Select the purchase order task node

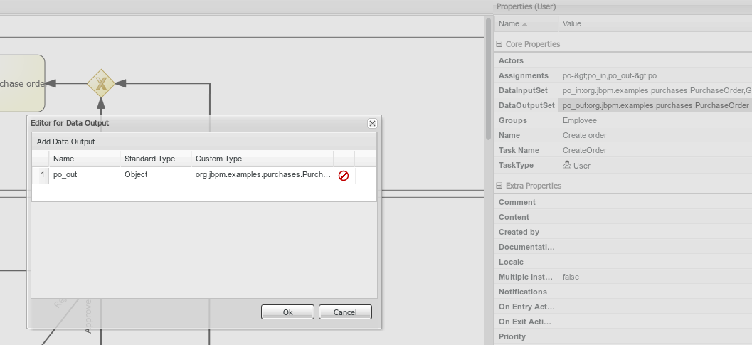tap(21, 83)
